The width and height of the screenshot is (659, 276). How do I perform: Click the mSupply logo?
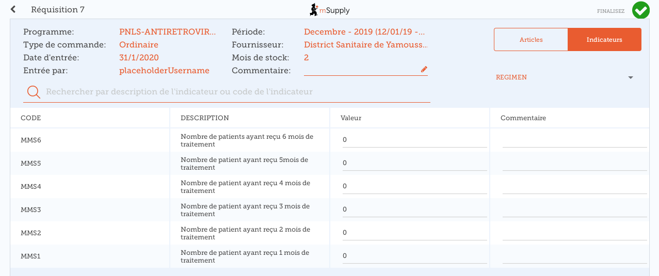coord(329,10)
